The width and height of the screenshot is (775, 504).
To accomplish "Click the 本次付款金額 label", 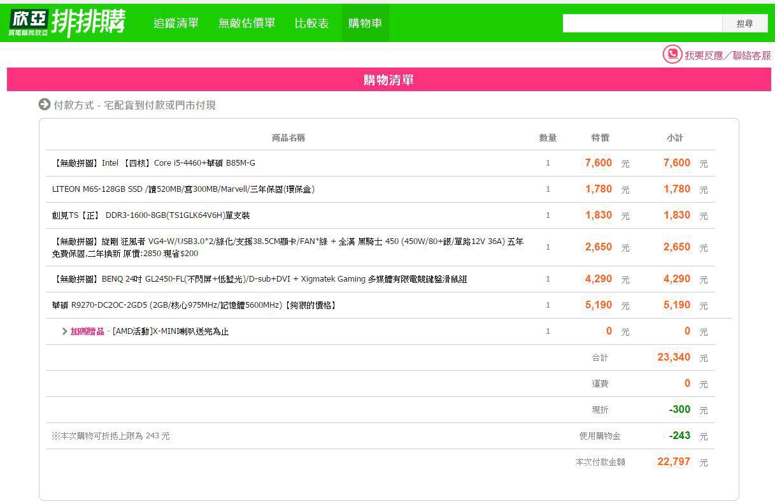I will pyautogui.click(x=600, y=463).
